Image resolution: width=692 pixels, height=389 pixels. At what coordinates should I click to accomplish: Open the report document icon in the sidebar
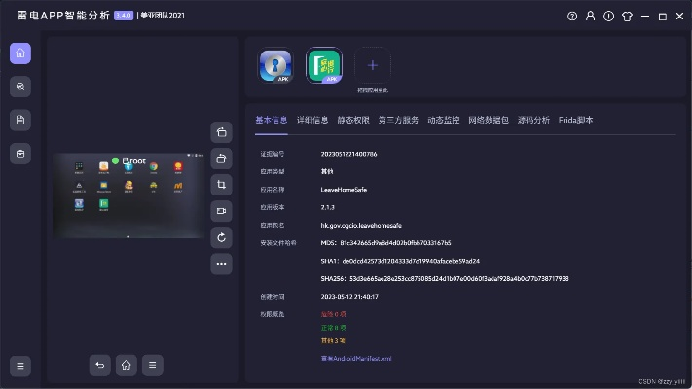20,120
